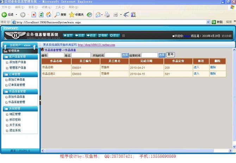Click the 退出 logout button in header
Image resolution: width=236 pixels, height=163 pixels.
tap(114, 35)
